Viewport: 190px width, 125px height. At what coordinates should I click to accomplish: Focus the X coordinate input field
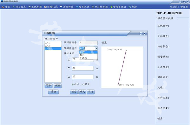tap(83, 60)
